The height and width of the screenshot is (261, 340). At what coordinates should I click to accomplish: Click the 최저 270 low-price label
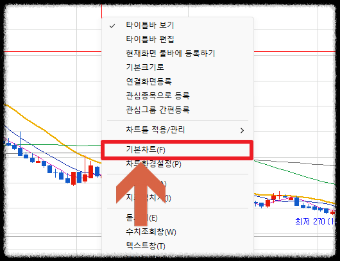tap(315, 221)
